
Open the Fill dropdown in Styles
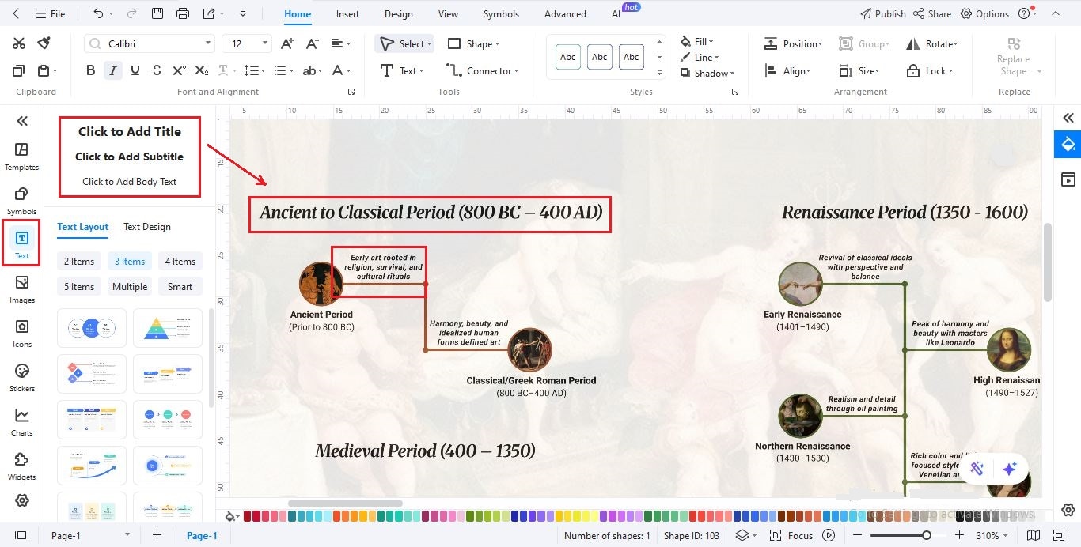(x=696, y=41)
